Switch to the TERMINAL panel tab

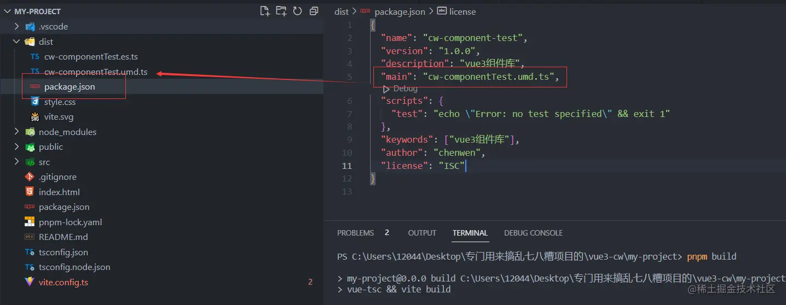[x=470, y=233]
